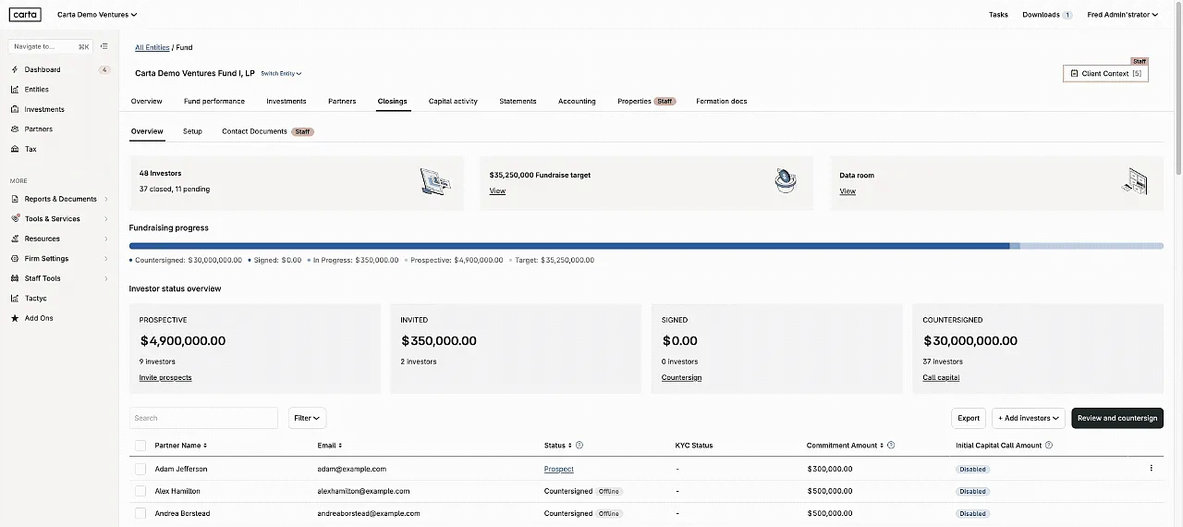The width and height of the screenshot is (1183, 527).
Task: Open Partners in sidebar
Action: (39, 129)
